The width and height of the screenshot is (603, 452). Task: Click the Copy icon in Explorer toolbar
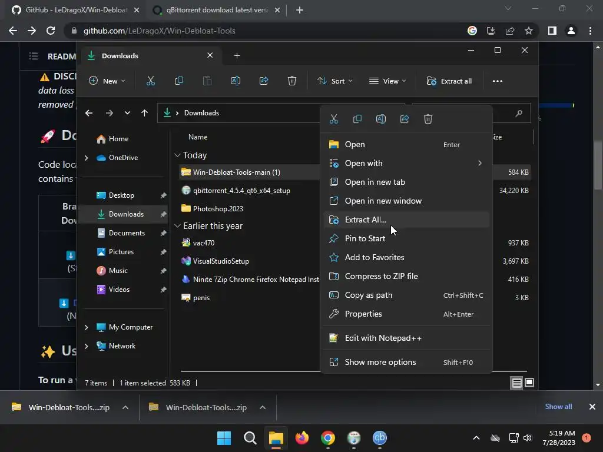179,81
